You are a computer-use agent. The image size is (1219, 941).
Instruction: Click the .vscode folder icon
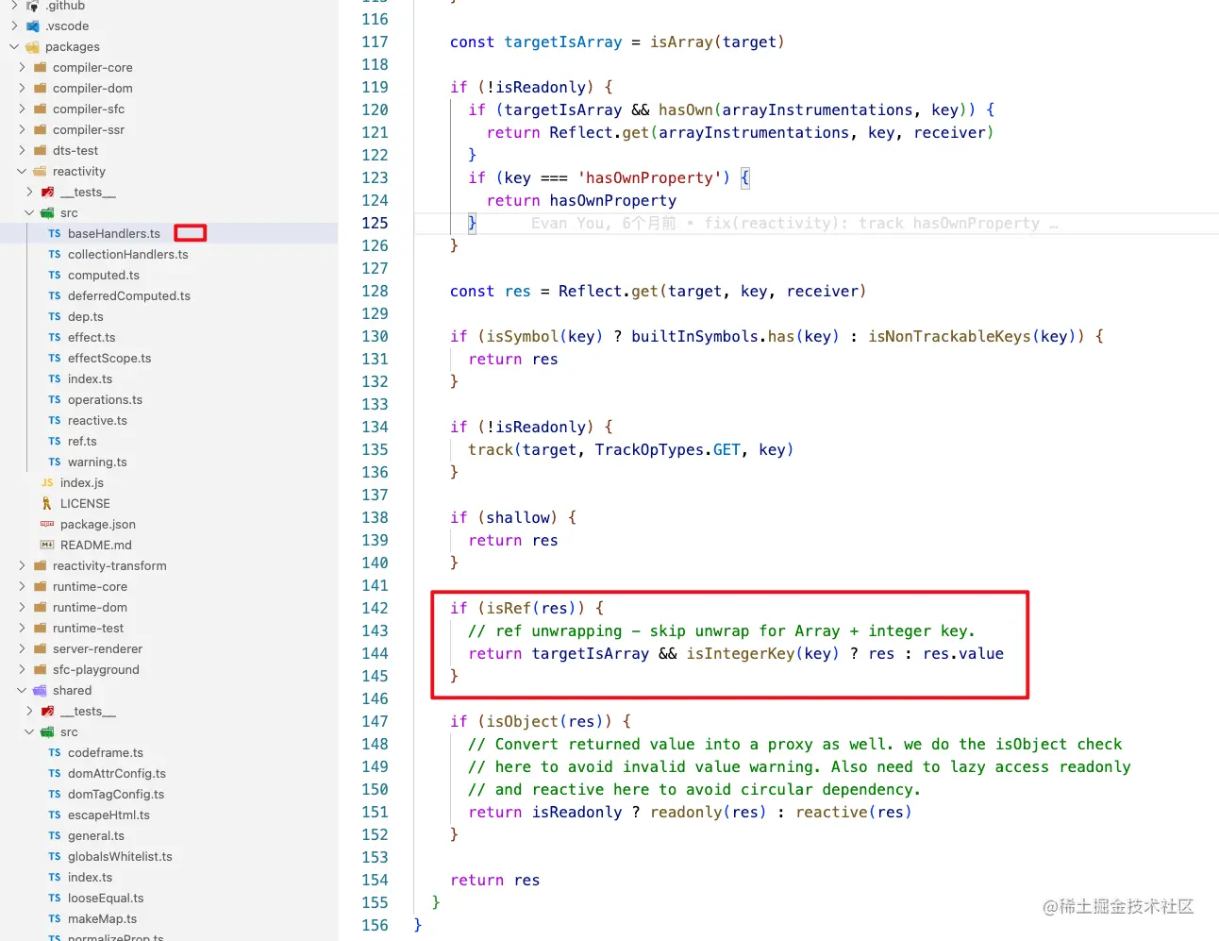pos(33,26)
